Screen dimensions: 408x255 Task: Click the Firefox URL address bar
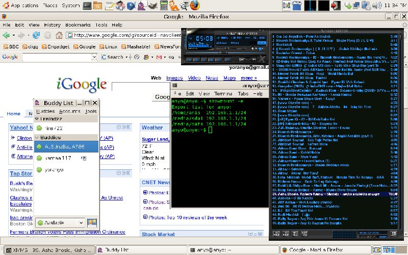(124, 35)
